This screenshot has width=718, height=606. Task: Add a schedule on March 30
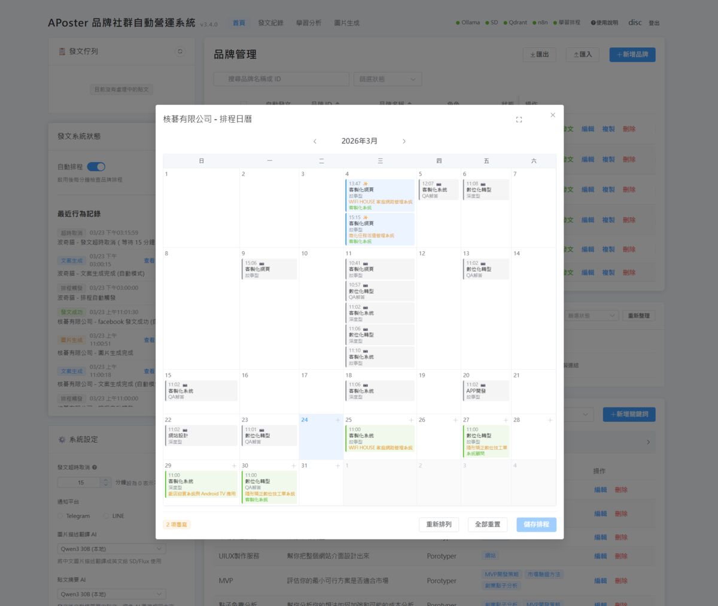click(293, 465)
